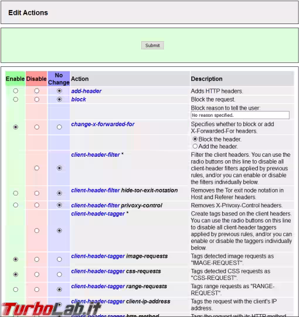Click the X-Forwarded-For headers description text
This screenshot has height=317, width=299.
point(232,127)
